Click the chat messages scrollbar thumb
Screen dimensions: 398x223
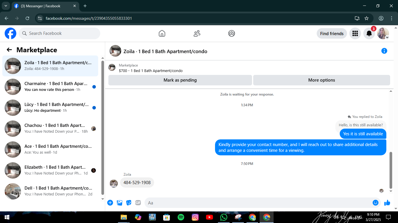click(391, 170)
